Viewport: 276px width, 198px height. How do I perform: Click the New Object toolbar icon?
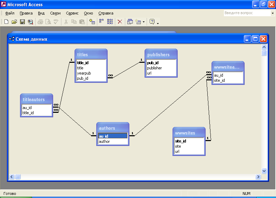click(x=138, y=22)
